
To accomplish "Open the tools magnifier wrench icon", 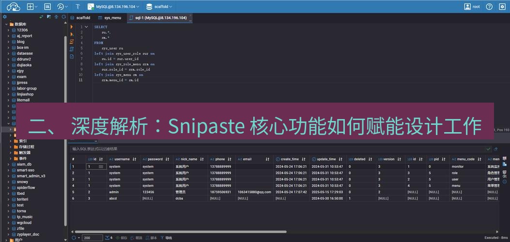I will point(61,6).
